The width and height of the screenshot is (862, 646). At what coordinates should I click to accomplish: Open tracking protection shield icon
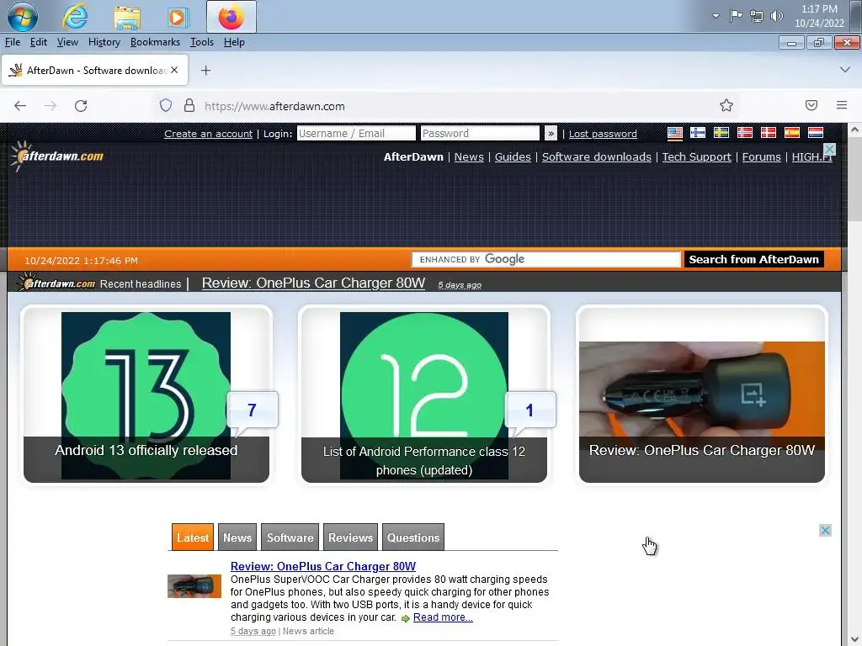[x=166, y=105]
